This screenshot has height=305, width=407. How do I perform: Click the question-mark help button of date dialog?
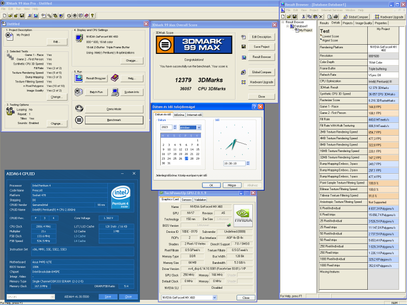(254, 107)
